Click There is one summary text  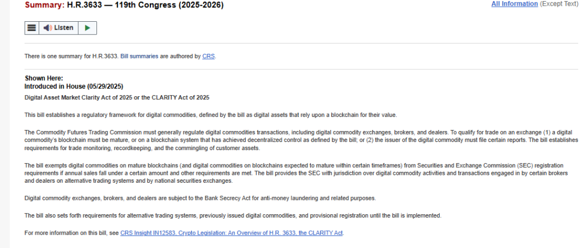[71, 57]
